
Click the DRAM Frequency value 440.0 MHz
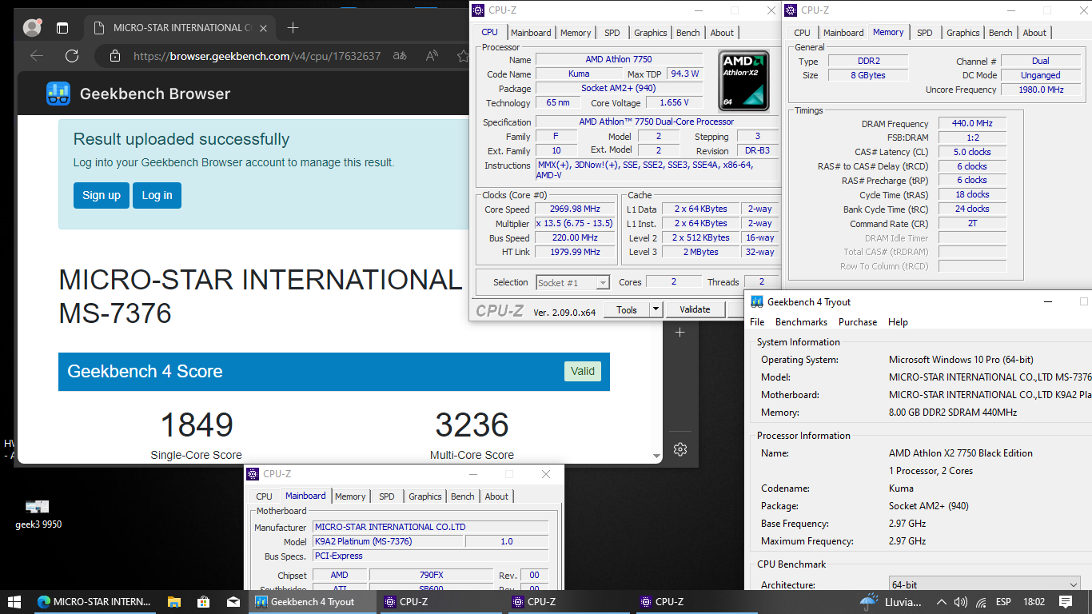click(972, 124)
